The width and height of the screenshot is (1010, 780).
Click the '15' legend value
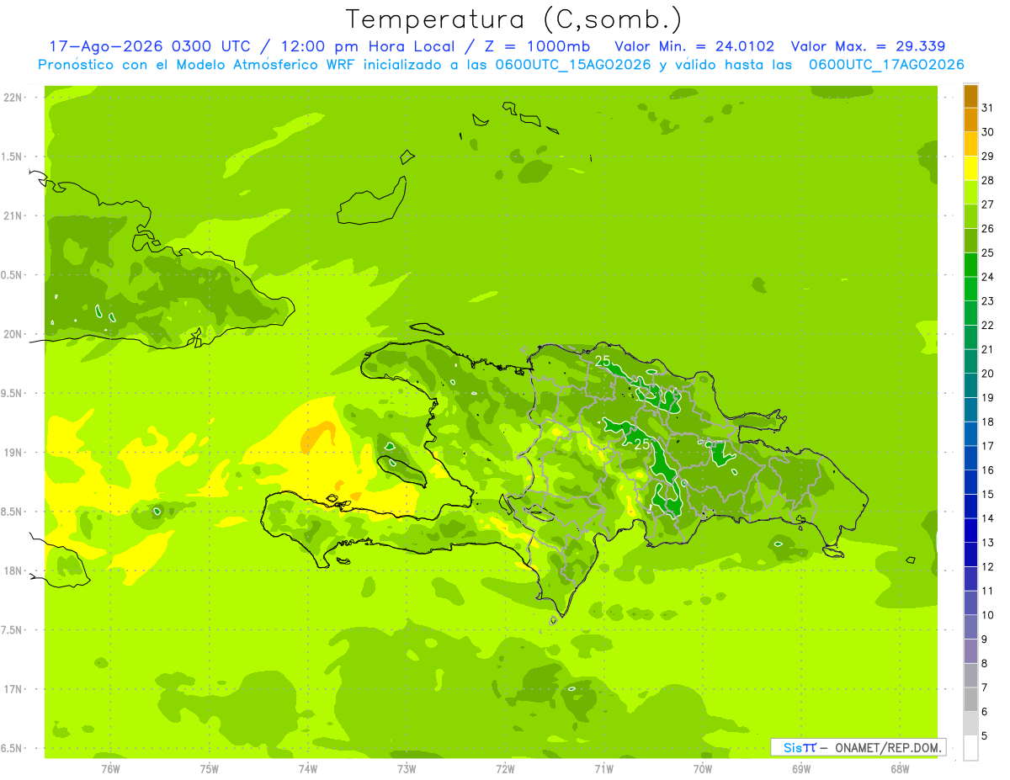pos(988,494)
